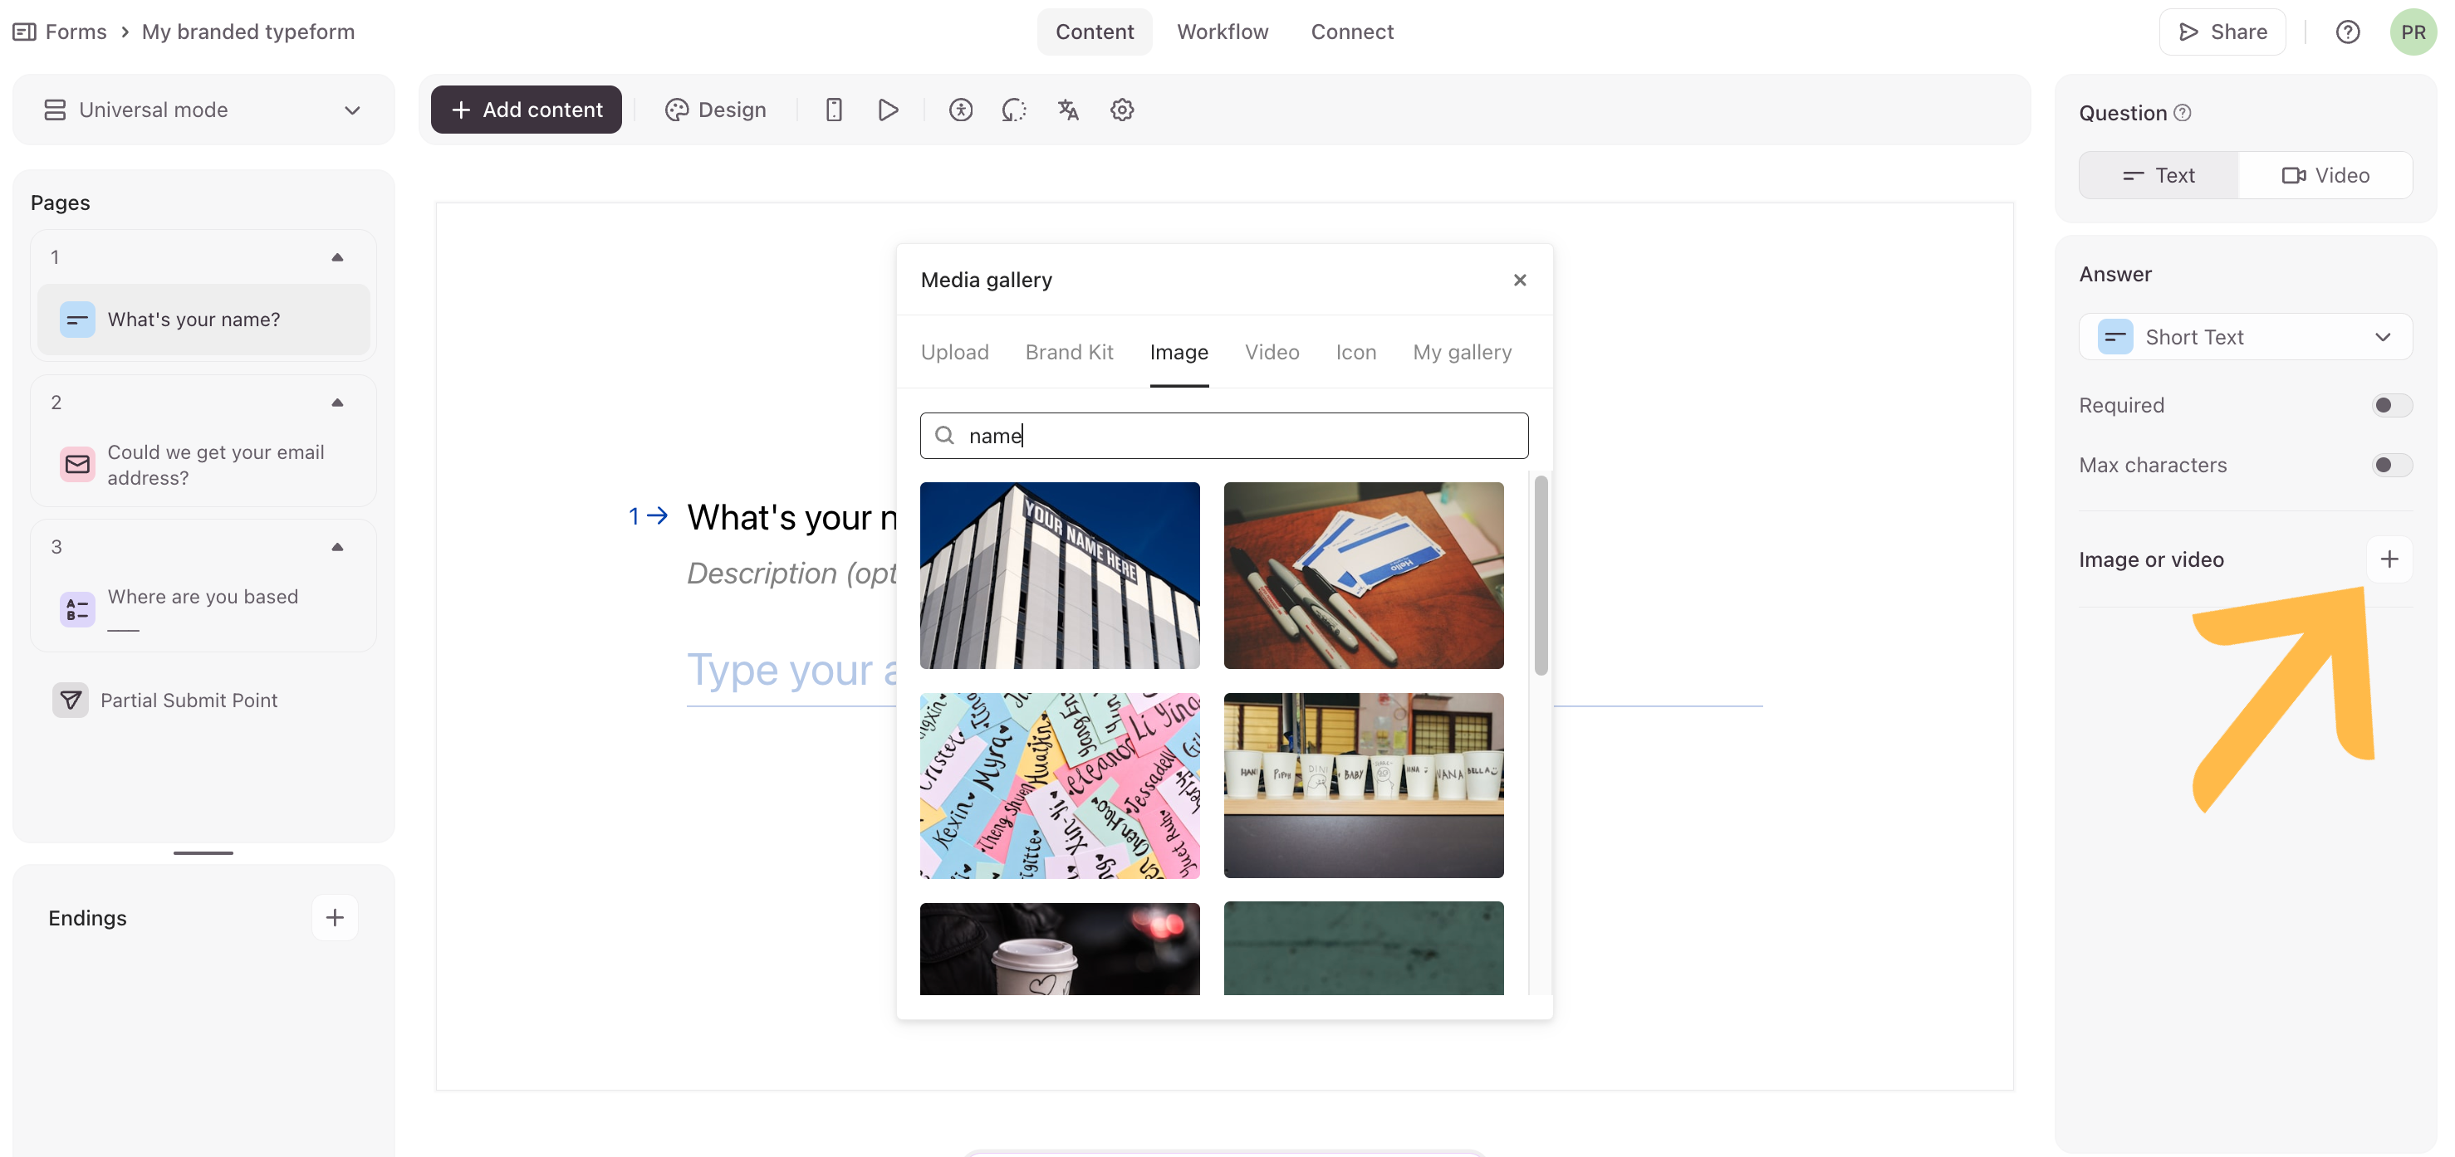Screen dimensions: 2455x1157
Task: Select the colorful name tags image thumbnail
Action: point(1059,786)
